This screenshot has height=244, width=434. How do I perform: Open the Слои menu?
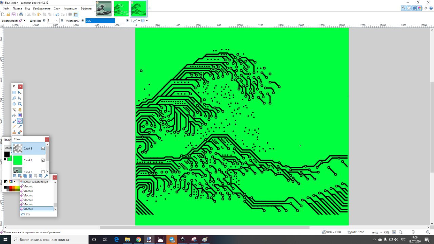tap(57, 8)
